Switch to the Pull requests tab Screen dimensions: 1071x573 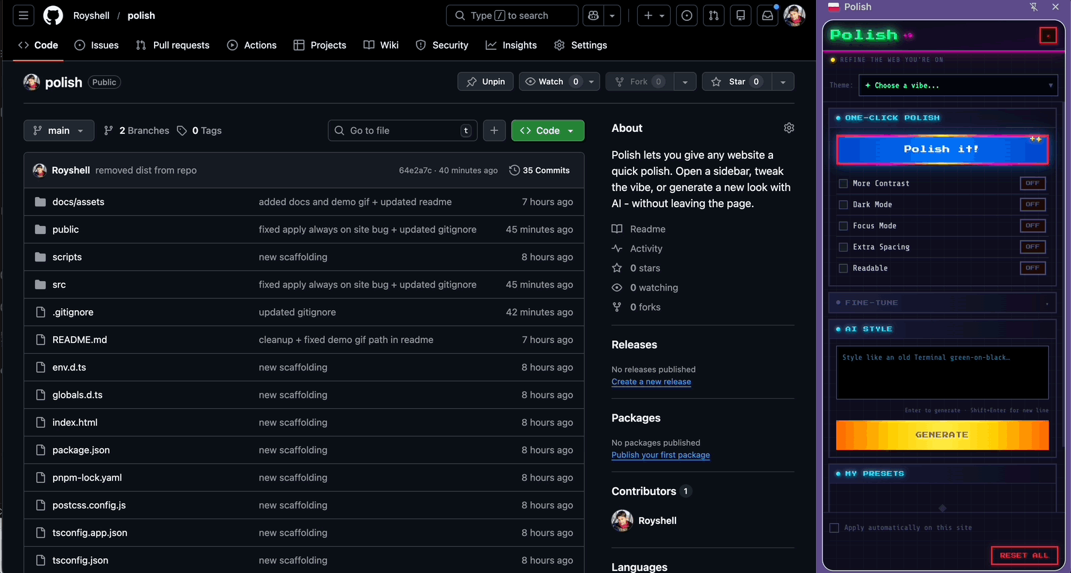[173, 45]
